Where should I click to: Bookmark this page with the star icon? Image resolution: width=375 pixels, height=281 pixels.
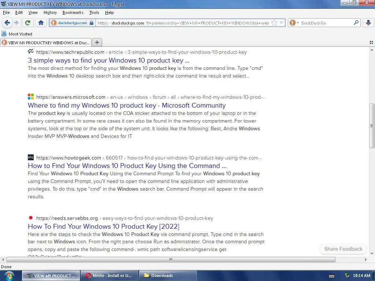tap(274, 23)
